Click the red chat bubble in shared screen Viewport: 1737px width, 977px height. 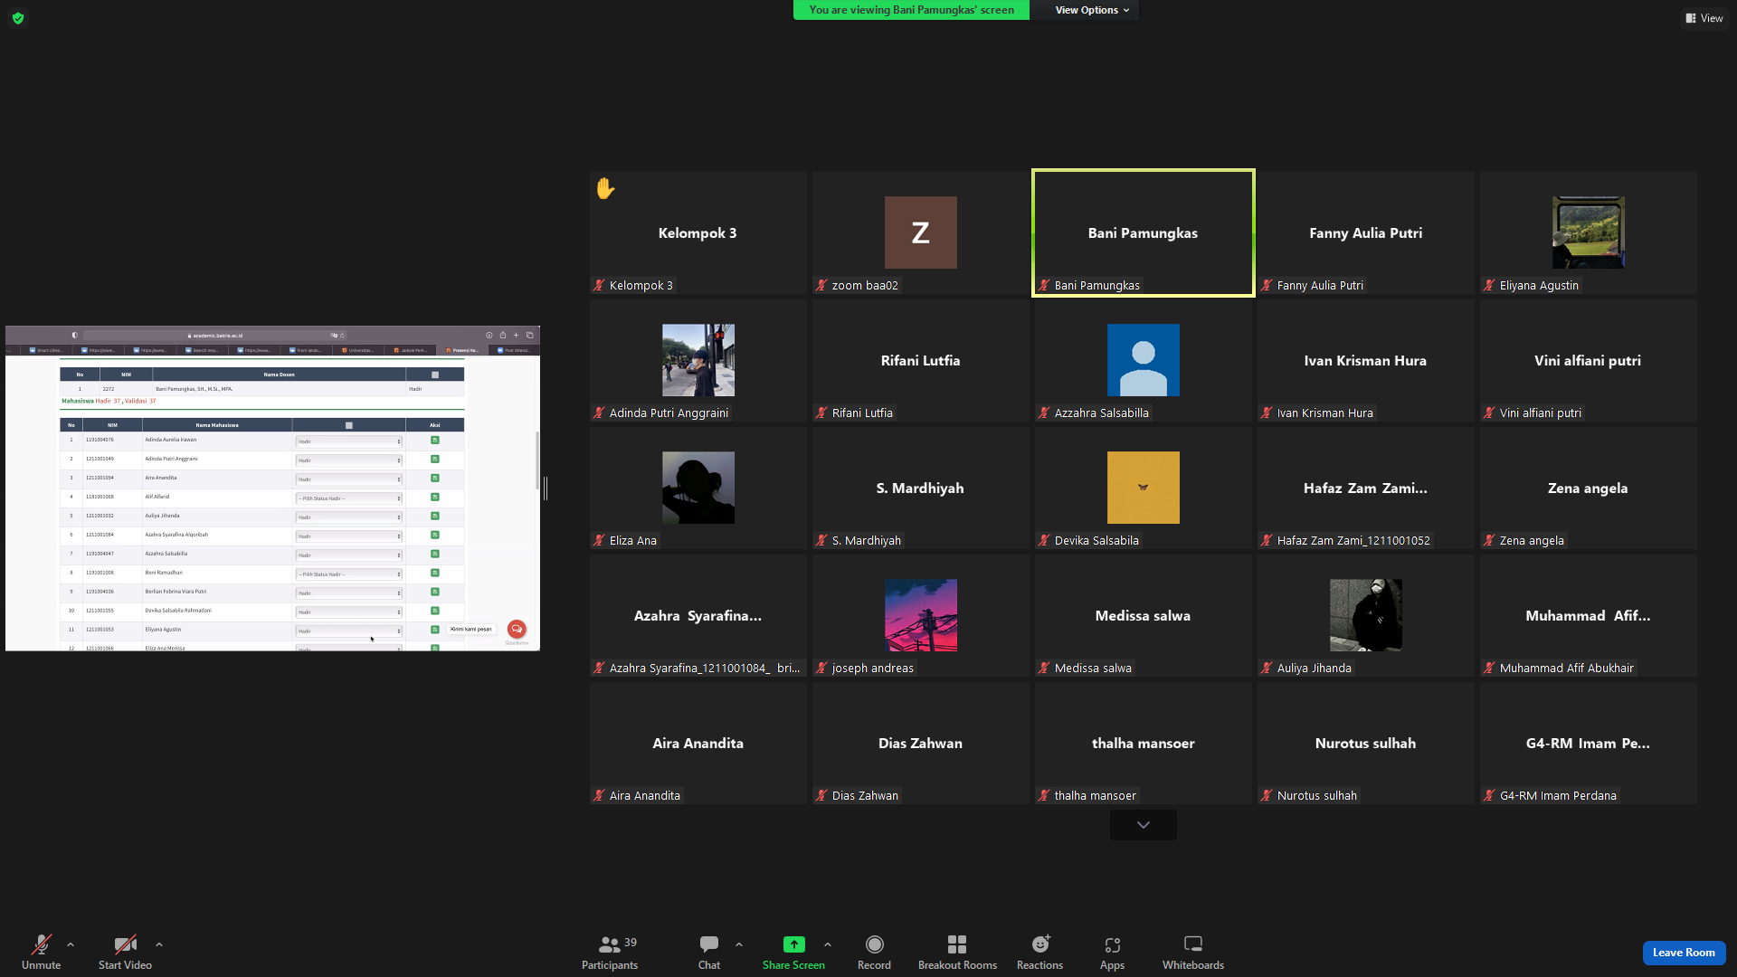(517, 629)
